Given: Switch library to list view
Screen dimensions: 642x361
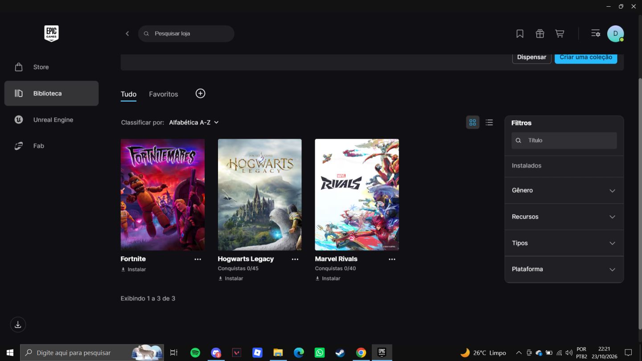Looking at the screenshot, I should coord(489,122).
